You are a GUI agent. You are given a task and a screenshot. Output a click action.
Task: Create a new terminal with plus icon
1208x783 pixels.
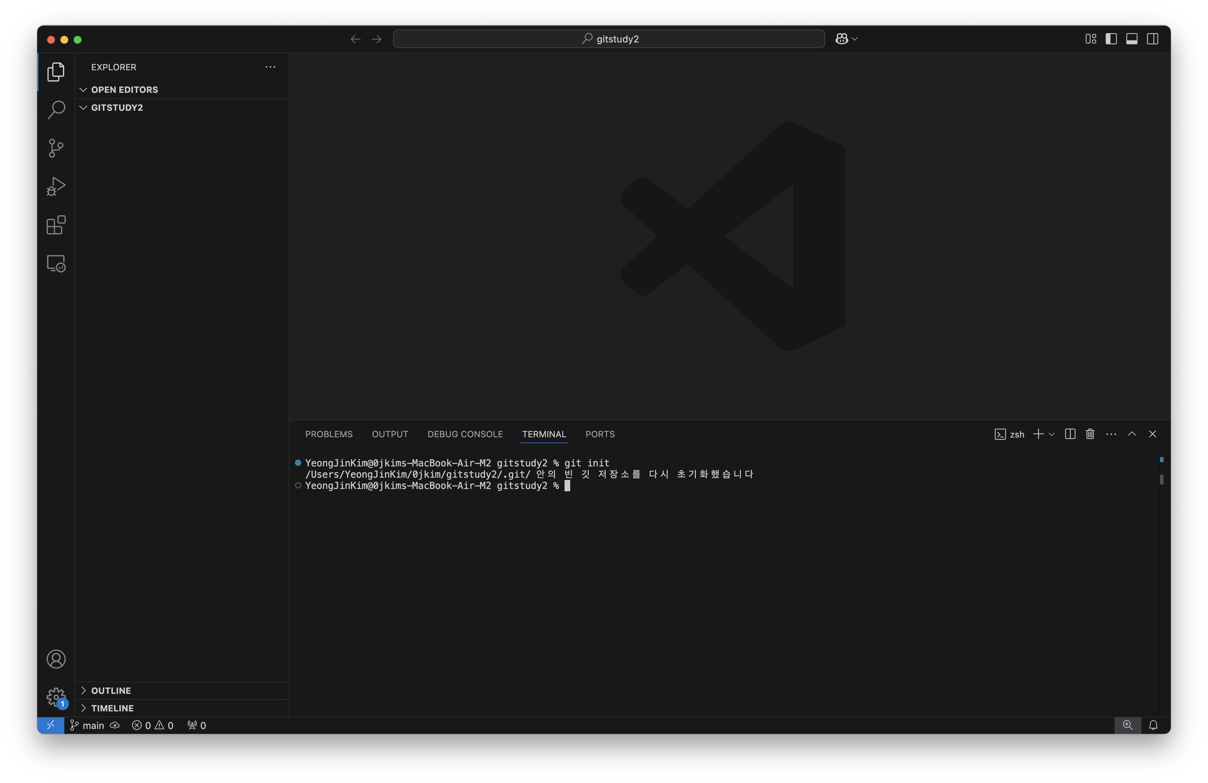tap(1038, 434)
